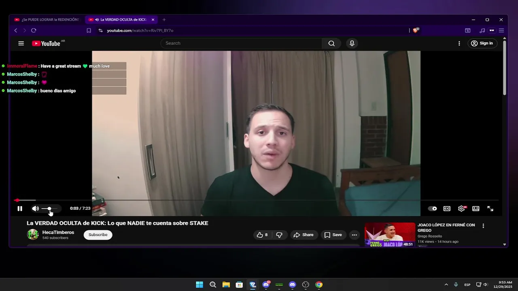
Task: Switch to '¿Se PUEDE LOGRAR la REDENCIÓN' tab
Action: (x=47, y=19)
